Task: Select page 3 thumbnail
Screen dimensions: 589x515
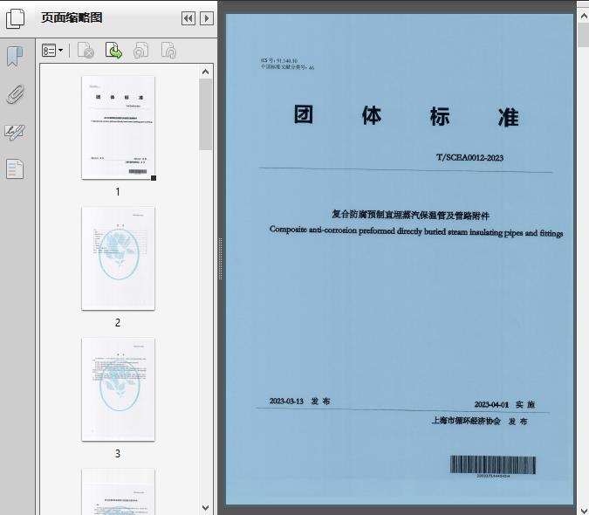Action: [118, 389]
